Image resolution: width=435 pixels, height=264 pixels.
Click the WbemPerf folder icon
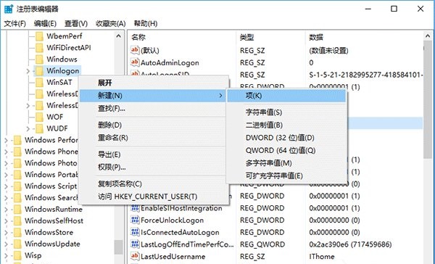coord(39,36)
